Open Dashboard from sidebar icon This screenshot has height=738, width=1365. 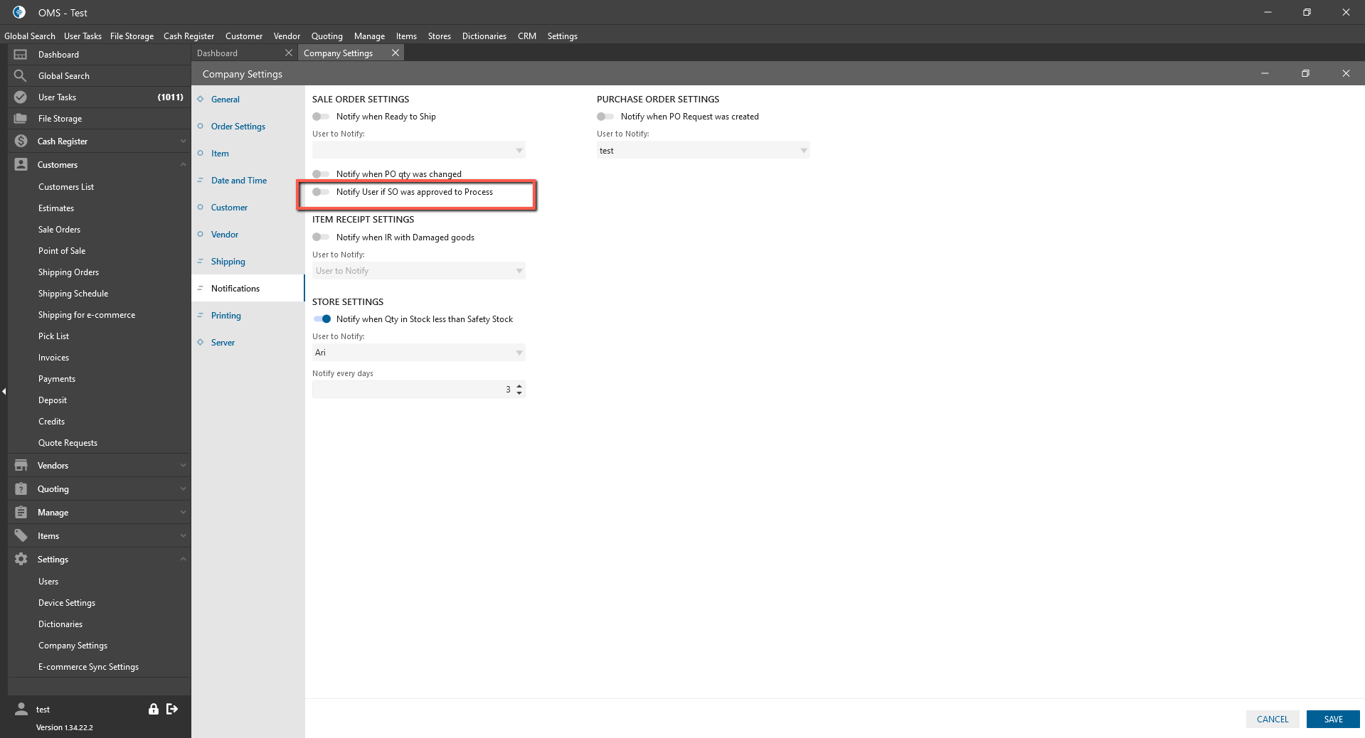[21, 55]
